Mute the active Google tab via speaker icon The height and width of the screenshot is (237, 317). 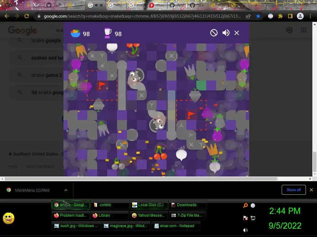96,5
